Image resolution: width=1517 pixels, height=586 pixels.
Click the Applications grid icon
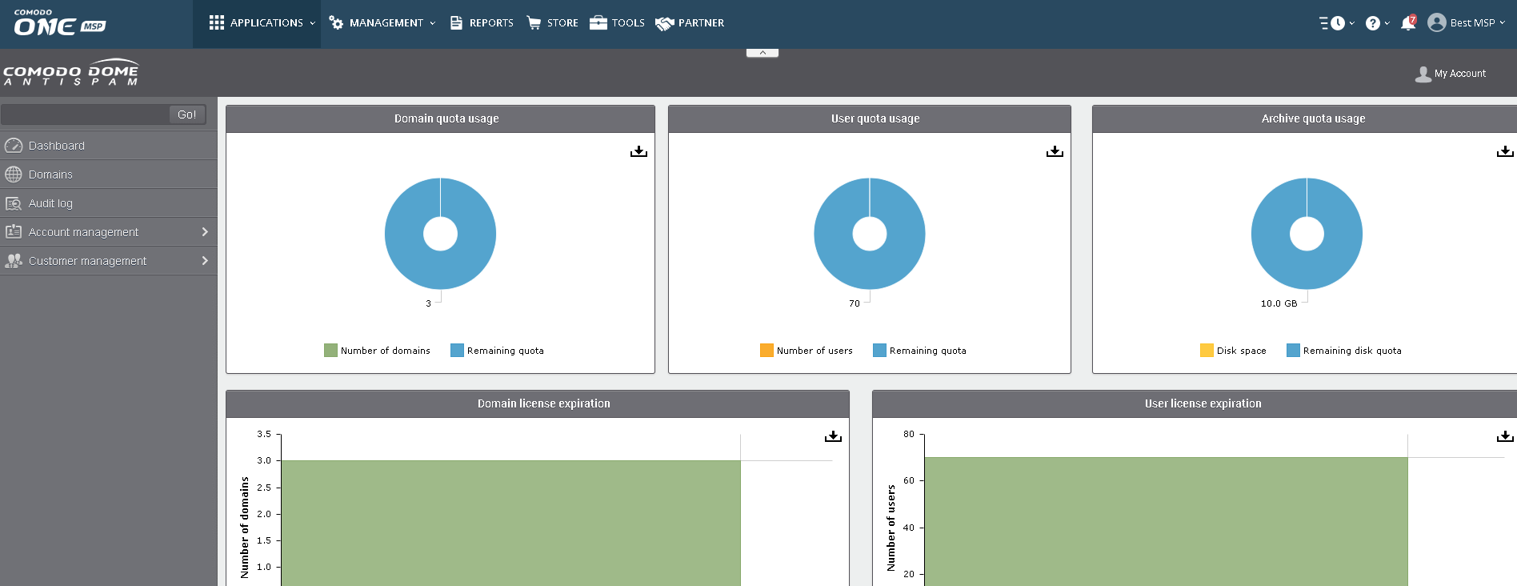point(217,22)
